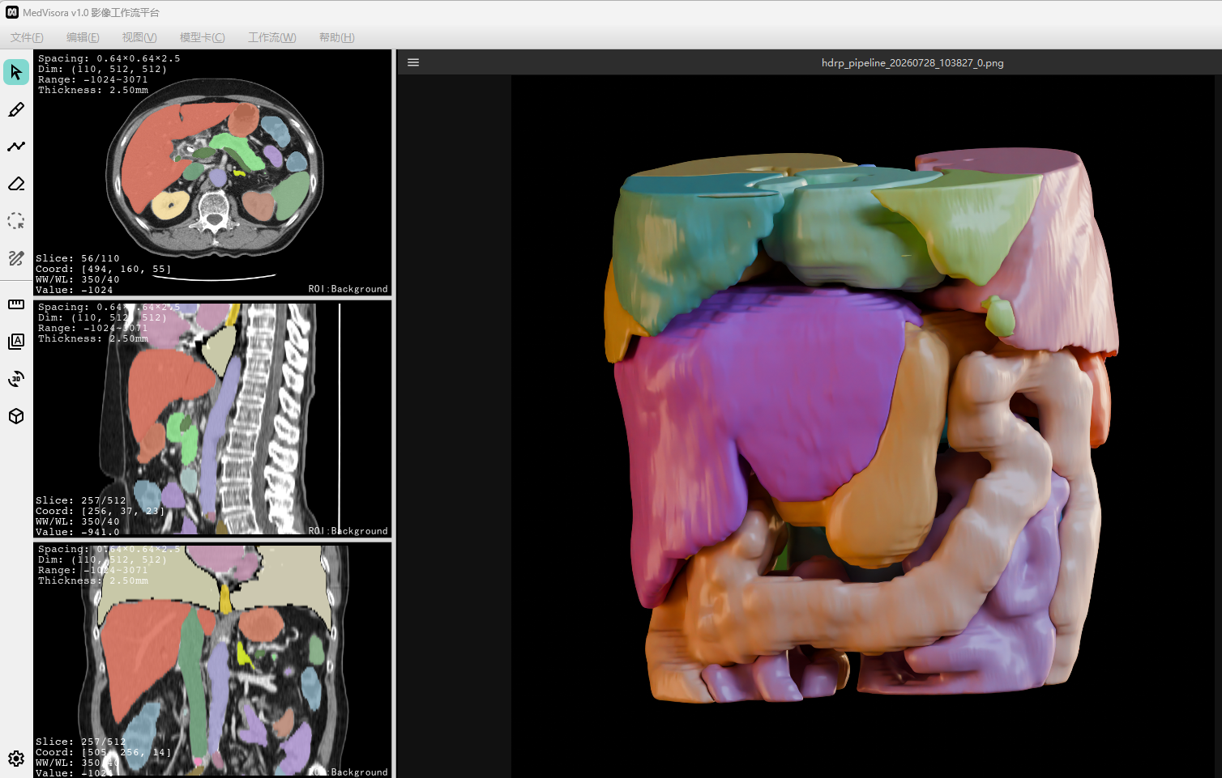1222x778 pixels.
Task: Select the smart edit pencil tool
Action: (16, 258)
